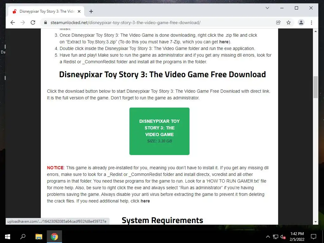The height and width of the screenshot is (243, 324).
Task: Open Windows taskbar search
Action: tap(23, 237)
